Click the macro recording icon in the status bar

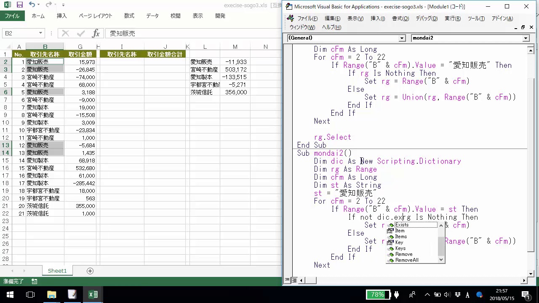pyautogui.click(x=35, y=281)
